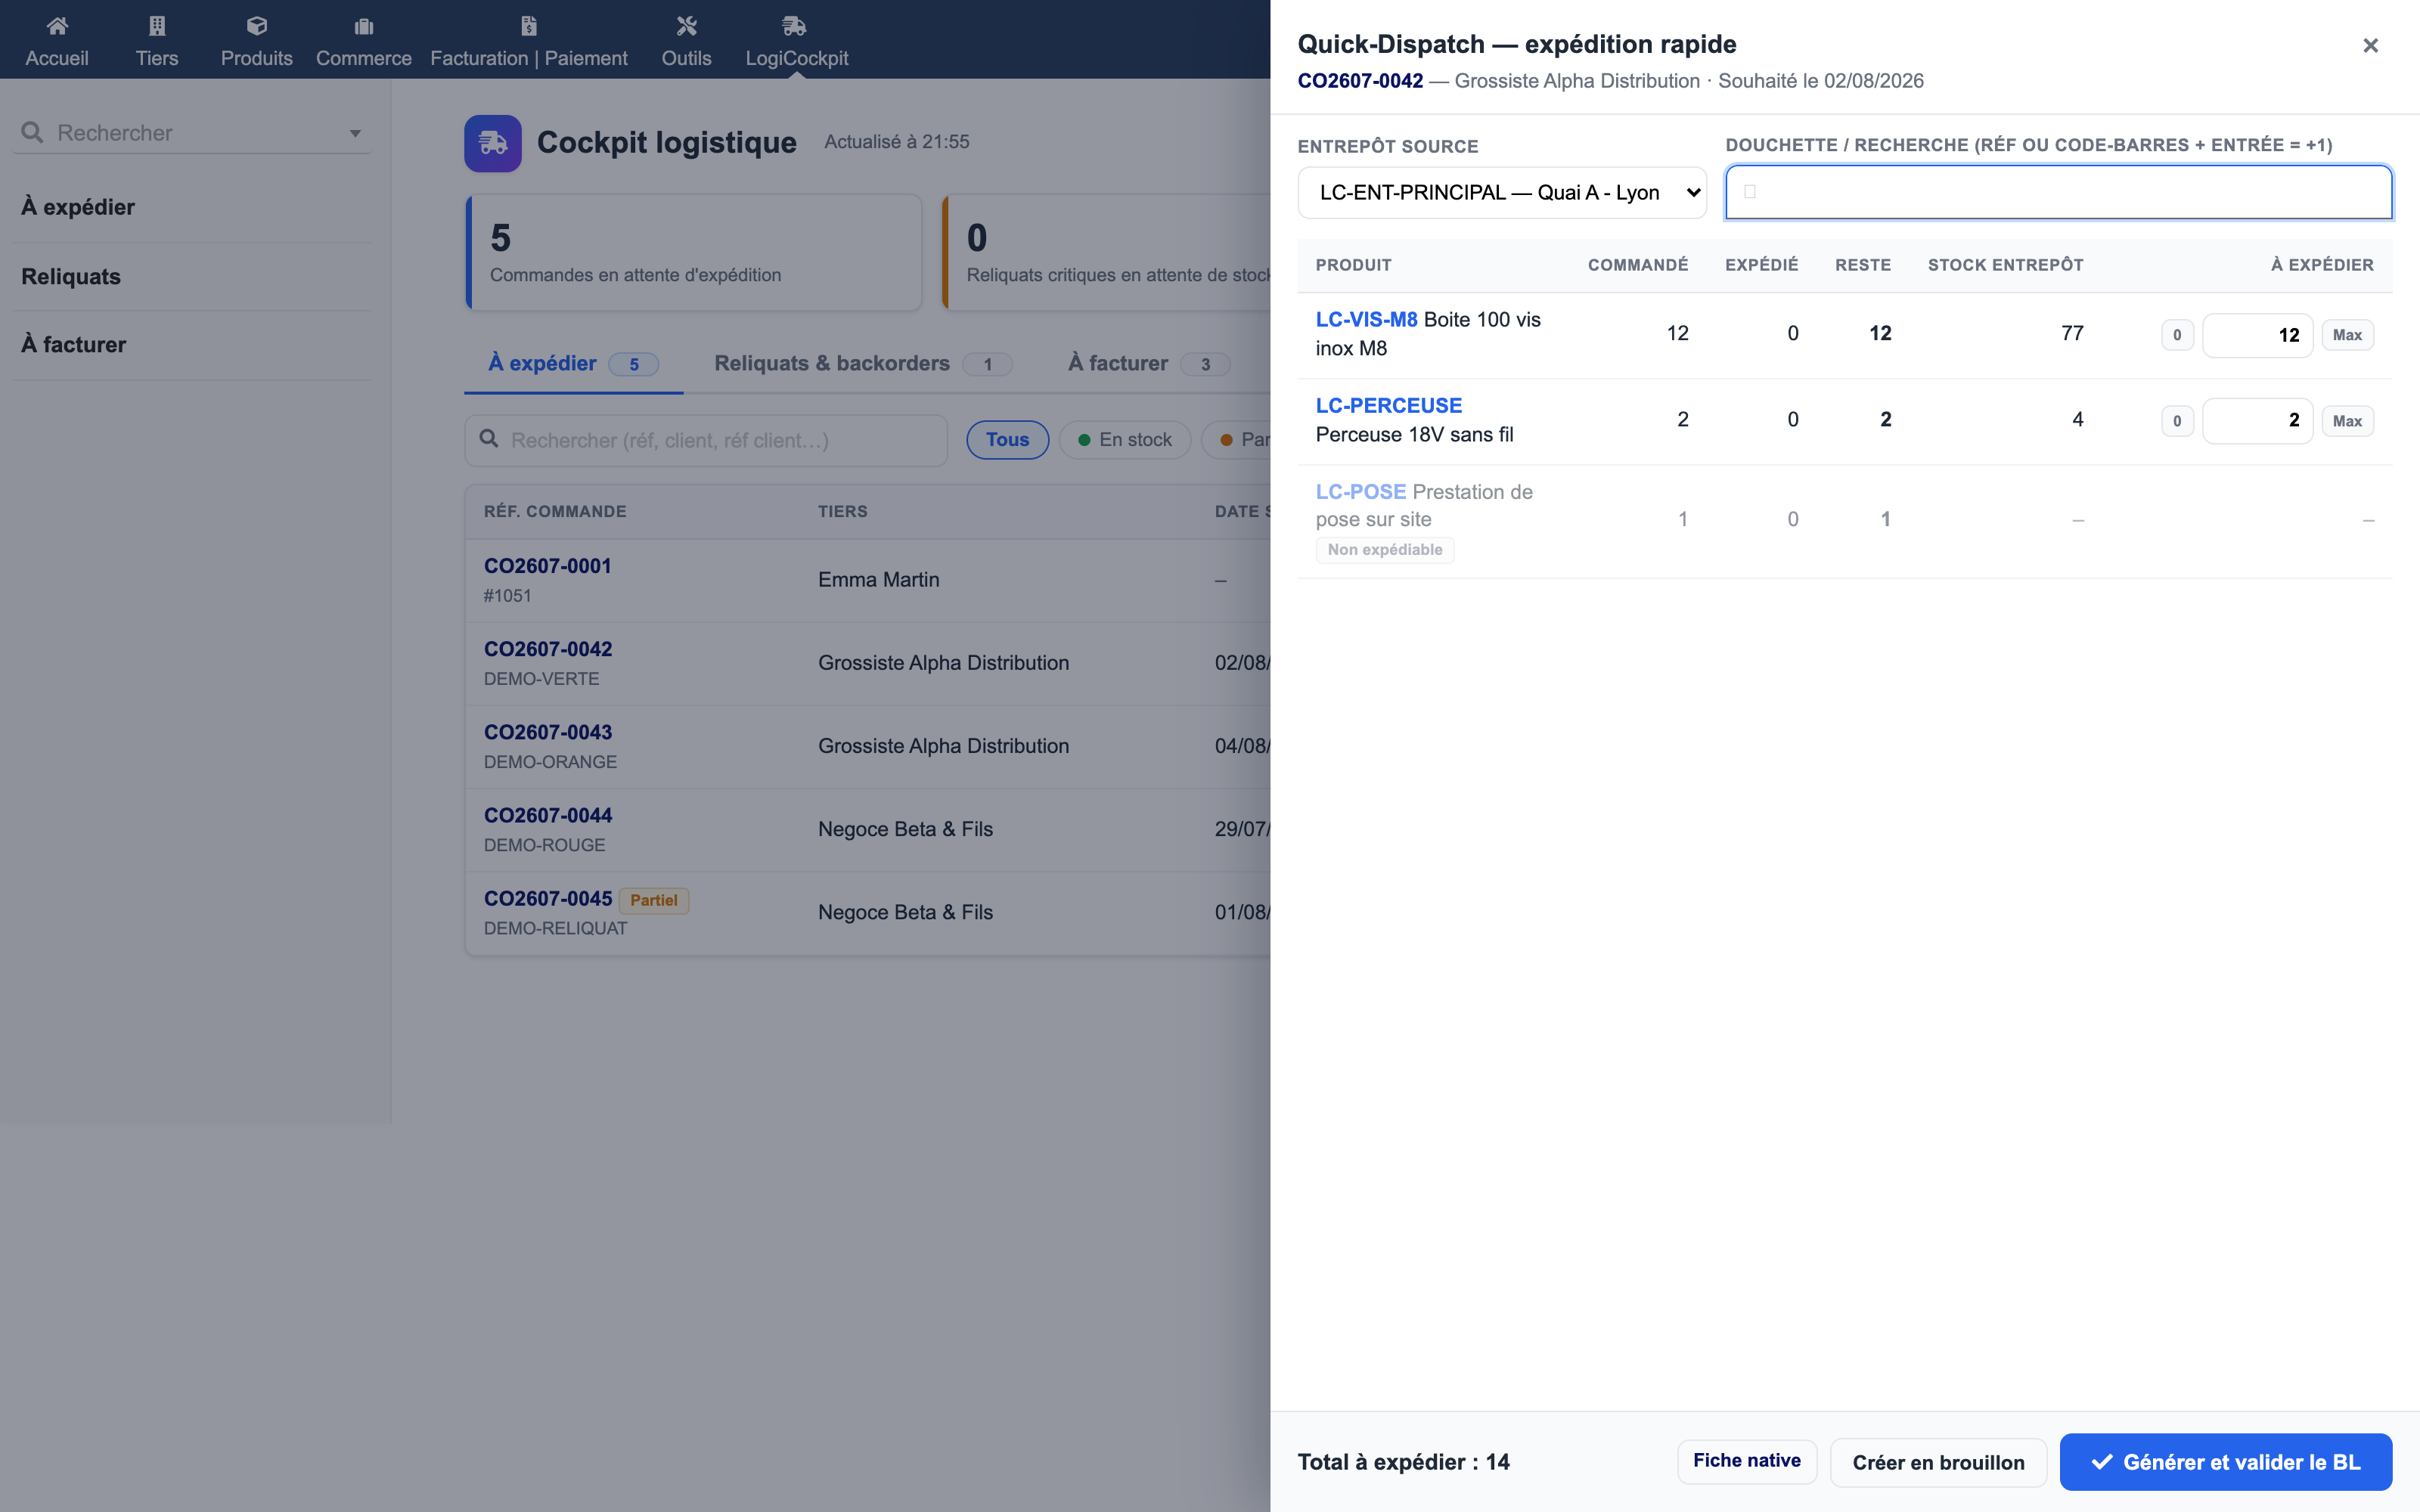2420x1512 pixels.
Task: Open order CO2607-0042 in the orders list
Action: (548, 649)
